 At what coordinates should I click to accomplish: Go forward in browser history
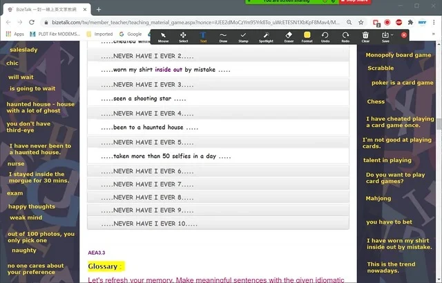20,22
